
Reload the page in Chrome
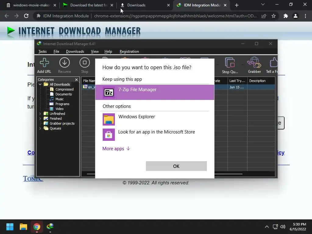tap(26, 16)
